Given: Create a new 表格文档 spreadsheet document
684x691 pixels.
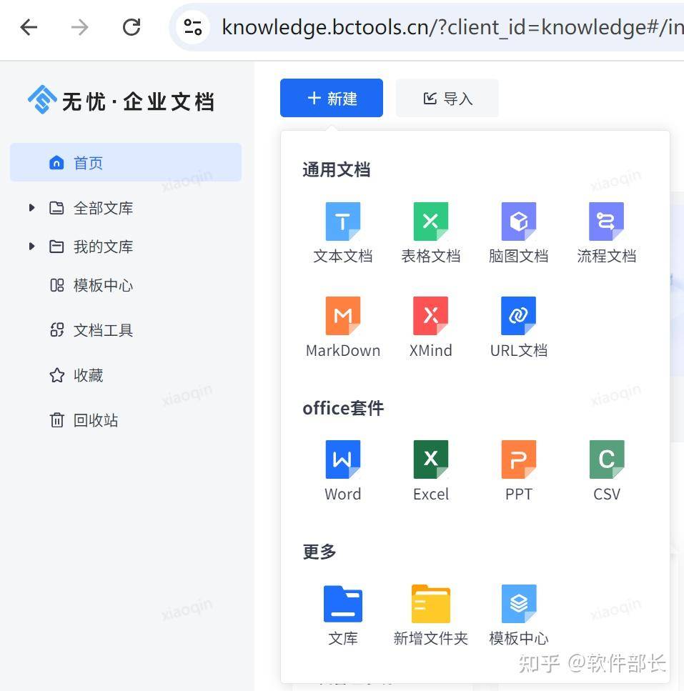Looking at the screenshot, I should [x=430, y=233].
